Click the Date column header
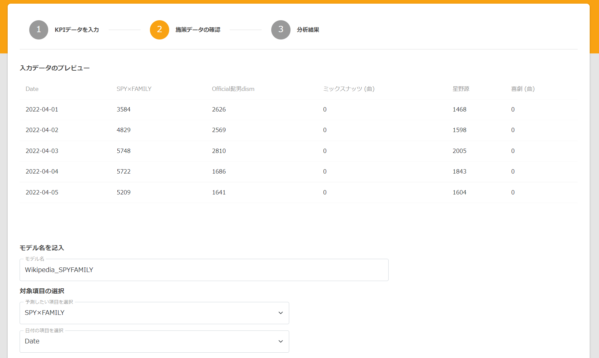599x358 pixels. click(x=32, y=89)
